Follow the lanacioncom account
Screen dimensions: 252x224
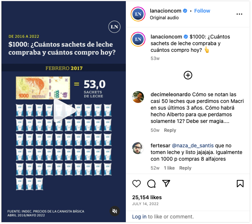pyautogui.click(x=202, y=11)
